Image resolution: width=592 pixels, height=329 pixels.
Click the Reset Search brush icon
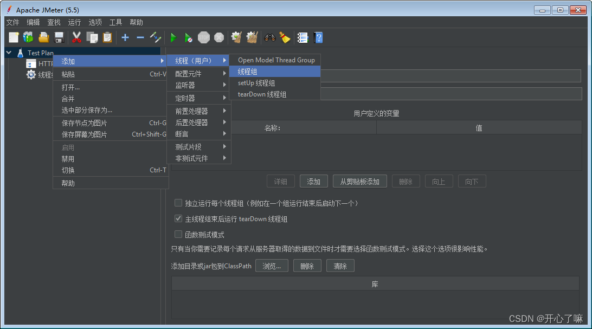click(x=285, y=37)
